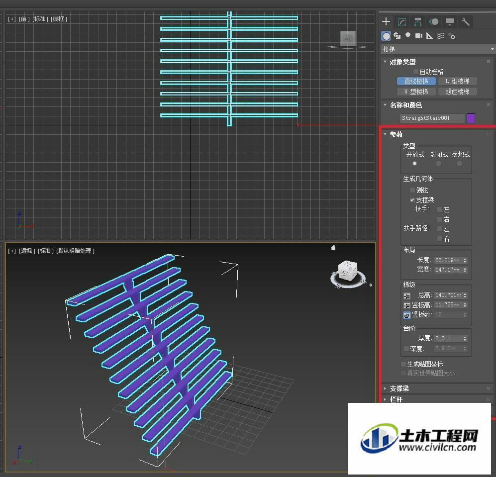Screen dimensions: 496x477
Task: Select the Cameras category icon
Action: [419, 36]
